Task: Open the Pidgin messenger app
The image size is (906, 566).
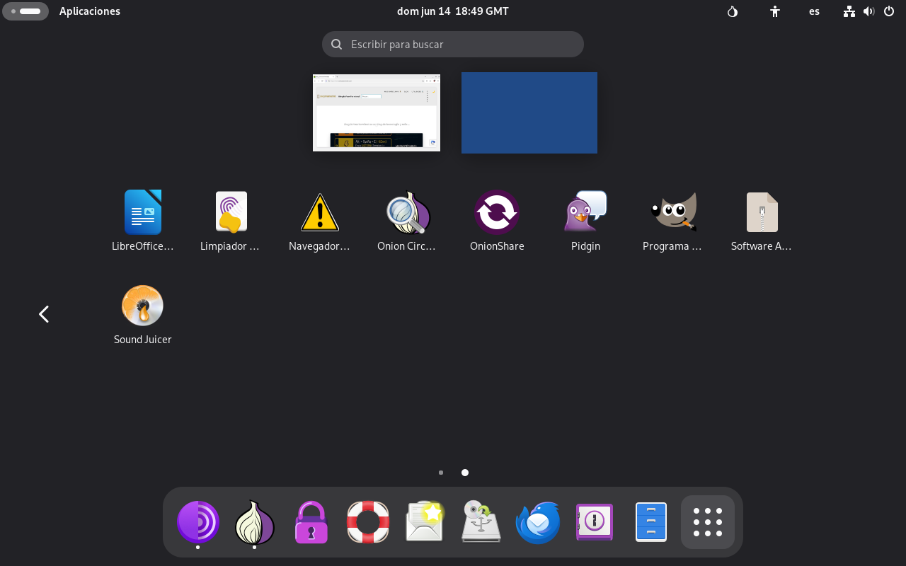Action: [585, 220]
